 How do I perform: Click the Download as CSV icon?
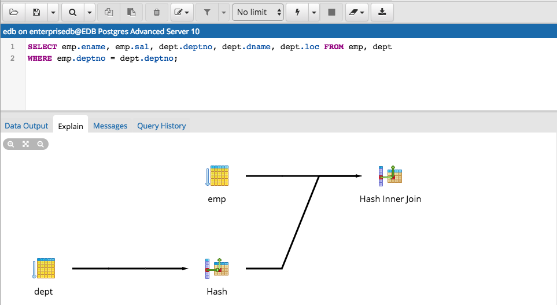coord(382,12)
